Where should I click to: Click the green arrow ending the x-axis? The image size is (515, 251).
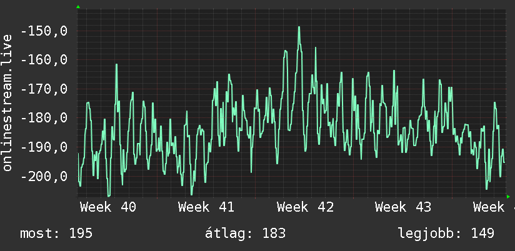pos(508,197)
